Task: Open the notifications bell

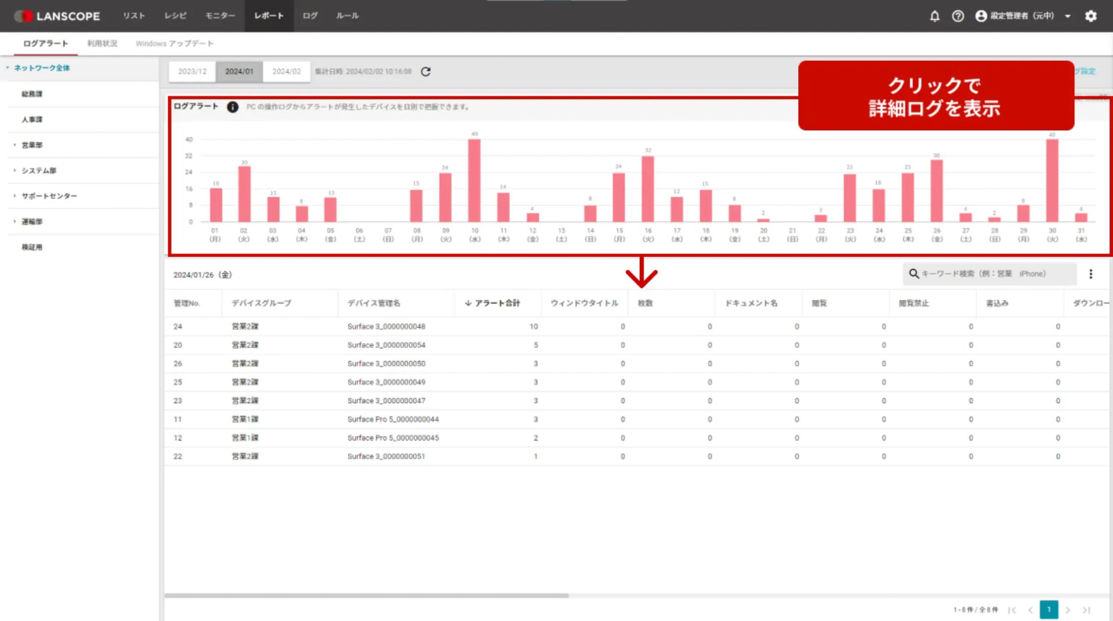Action: click(x=935, y=16)
